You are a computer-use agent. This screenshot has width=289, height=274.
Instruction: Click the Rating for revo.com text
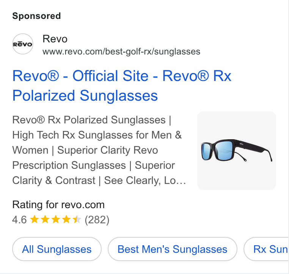pyautogui.click(x=58, y=205)
